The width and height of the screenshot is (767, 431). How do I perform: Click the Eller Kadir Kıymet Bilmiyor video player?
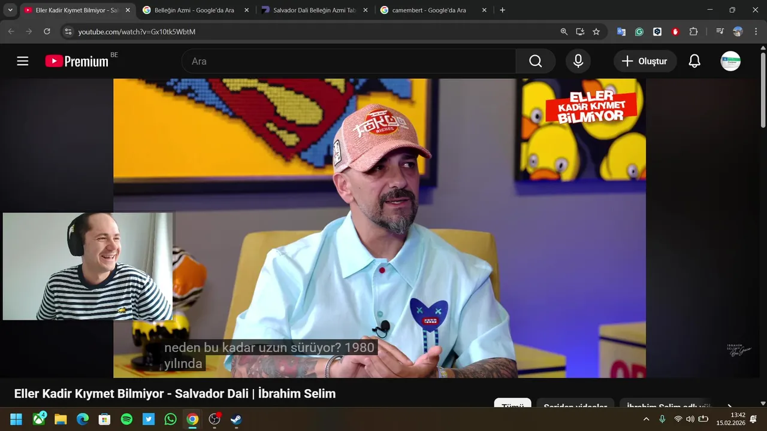tap(379, 228)
